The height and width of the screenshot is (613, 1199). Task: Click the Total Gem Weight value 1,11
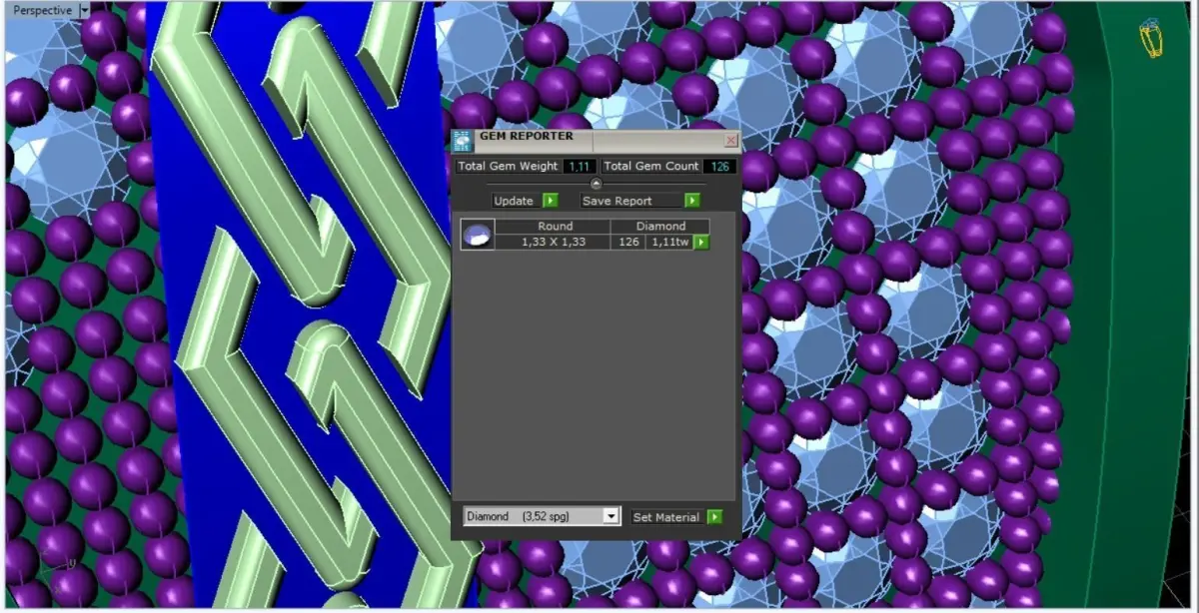581,167
